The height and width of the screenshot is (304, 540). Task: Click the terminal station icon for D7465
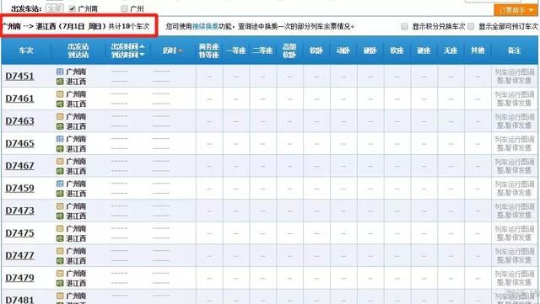[x=60, y=148]
